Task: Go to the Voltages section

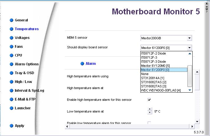Action: tap(22, 38)
